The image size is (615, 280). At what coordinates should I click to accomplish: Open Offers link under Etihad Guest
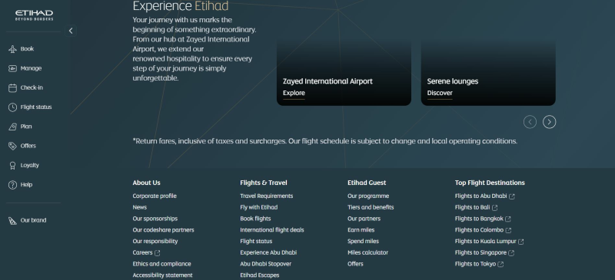click(x=355, y=264)
